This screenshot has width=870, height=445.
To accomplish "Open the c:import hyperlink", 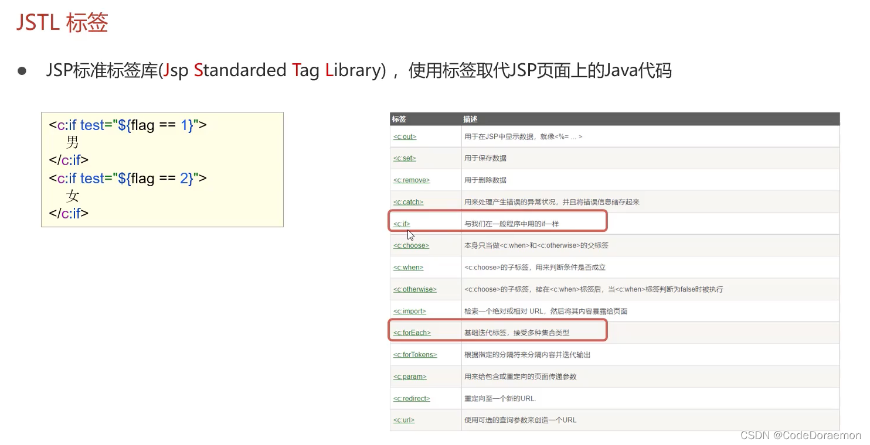I will coord(409,311).
